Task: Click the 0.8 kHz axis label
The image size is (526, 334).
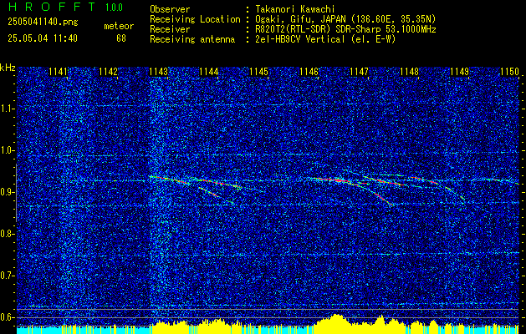Action: (x=8, y=234)
